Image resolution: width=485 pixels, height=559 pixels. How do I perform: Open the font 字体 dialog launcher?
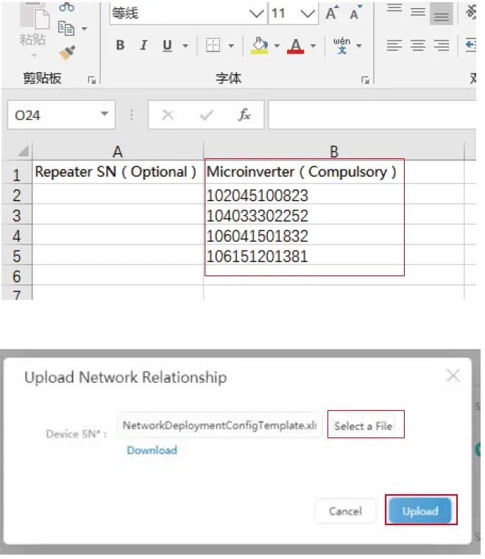coord(365,80)
